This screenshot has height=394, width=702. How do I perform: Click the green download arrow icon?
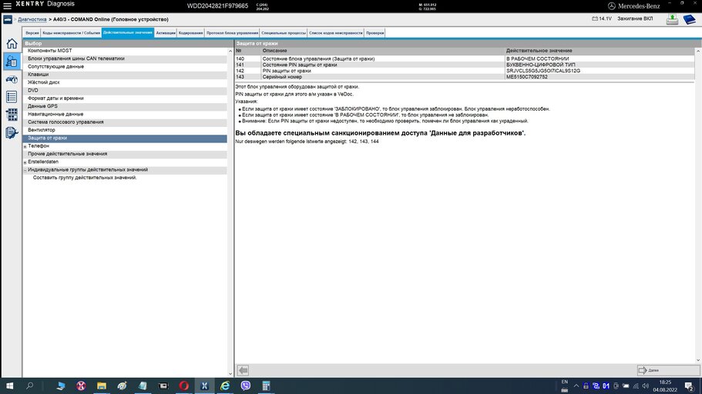(x=672, y=19)
